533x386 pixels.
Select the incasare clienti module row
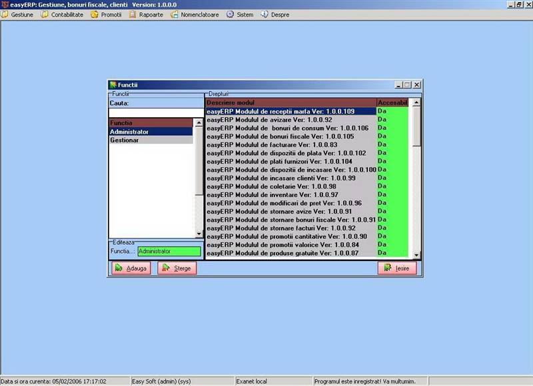(x=291, y=178)
